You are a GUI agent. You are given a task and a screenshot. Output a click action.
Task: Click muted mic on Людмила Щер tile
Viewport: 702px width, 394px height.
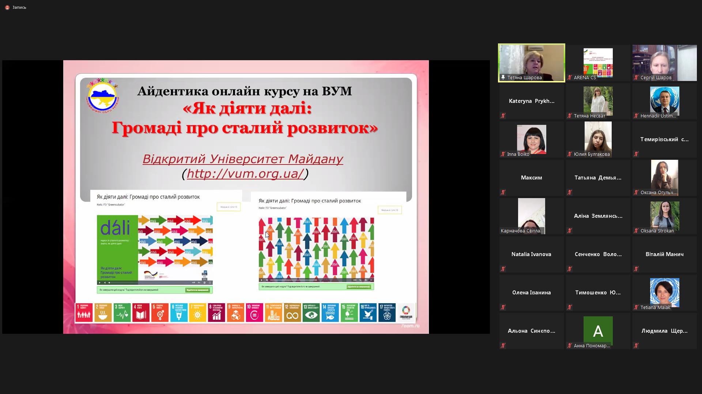[x=636, y=345]
